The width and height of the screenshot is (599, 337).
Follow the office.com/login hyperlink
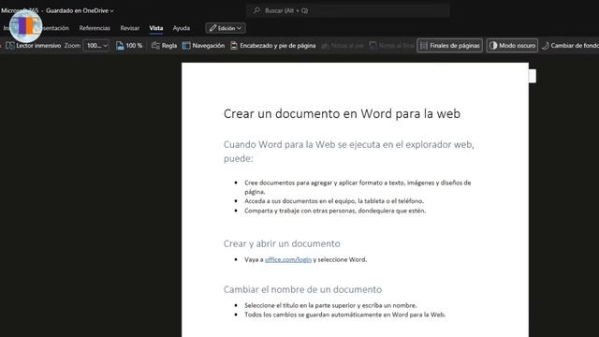[x=288, y=259]
